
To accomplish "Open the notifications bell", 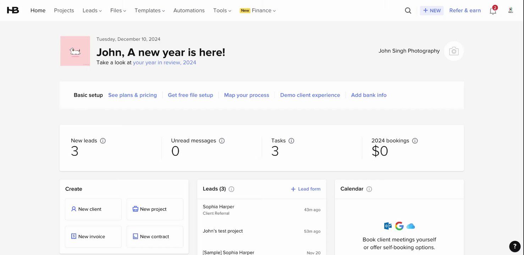I will coord(493,11).
